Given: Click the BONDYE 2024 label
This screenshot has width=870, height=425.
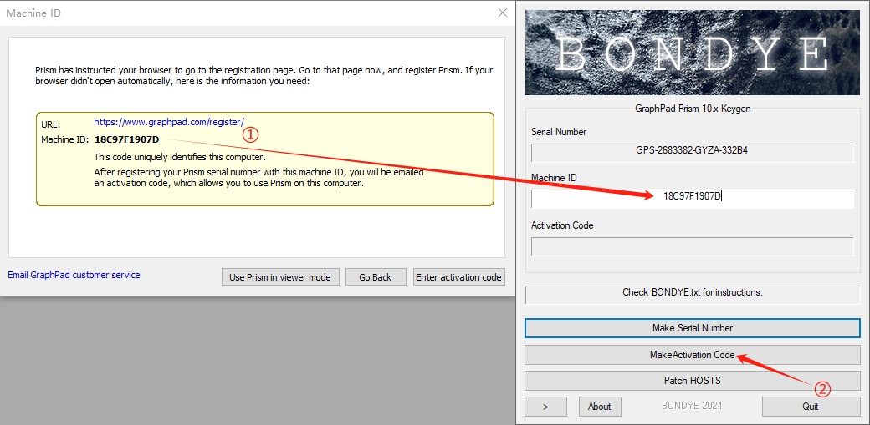Looking at the screenshot, I should 692,406.
